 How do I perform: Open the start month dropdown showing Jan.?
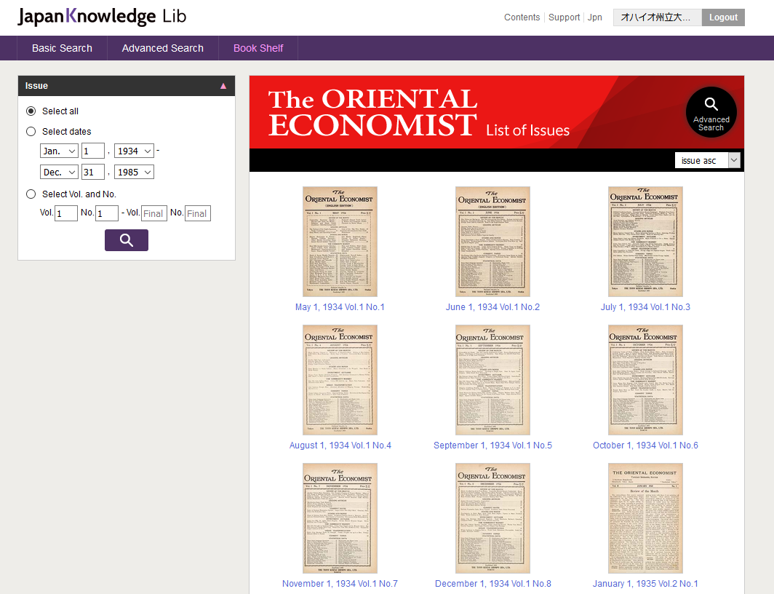tap(59, 151)
